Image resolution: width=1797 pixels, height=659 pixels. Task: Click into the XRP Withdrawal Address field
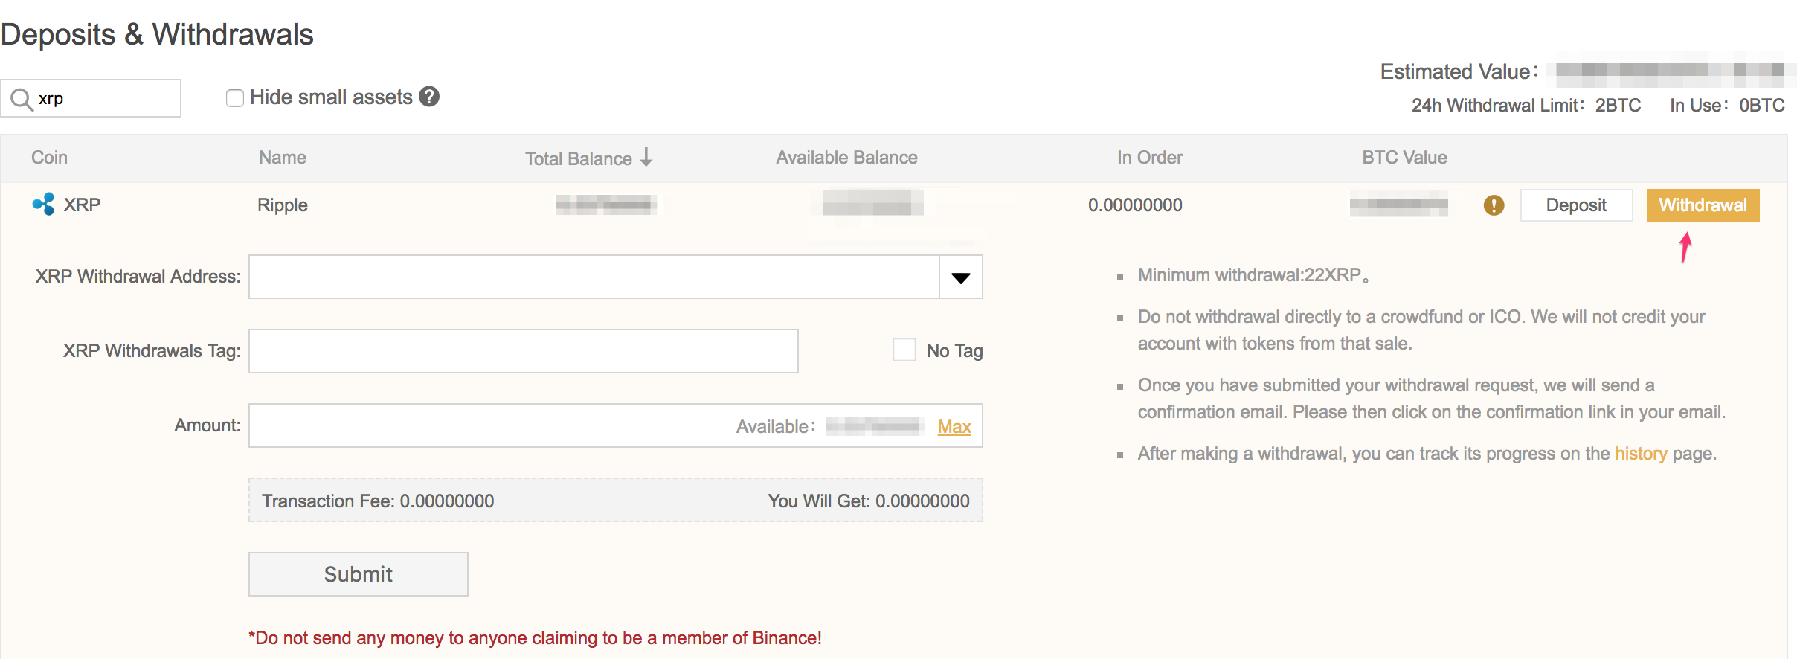pos(594,277)
